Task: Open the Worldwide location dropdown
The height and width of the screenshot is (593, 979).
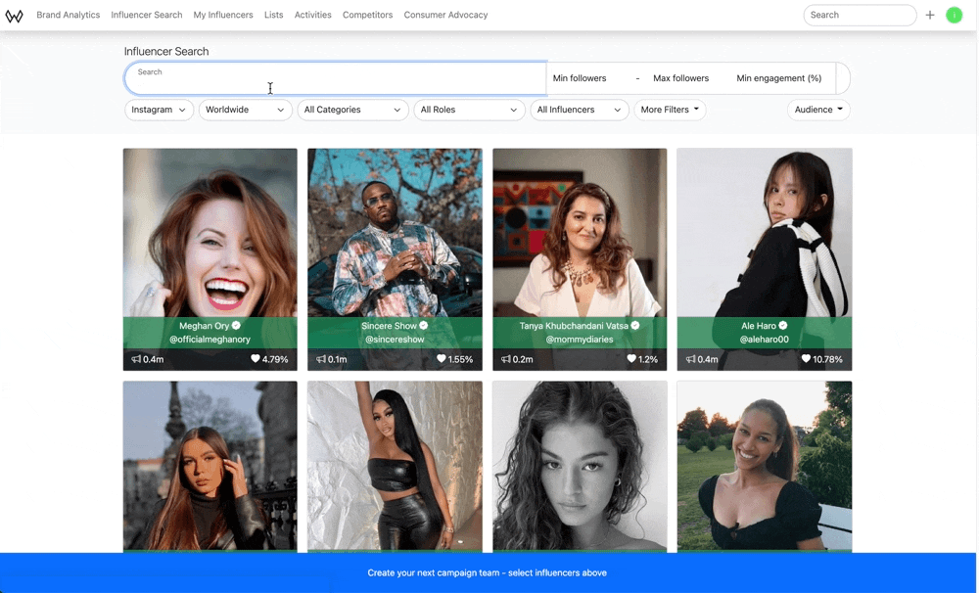Action: pos(245,110)
